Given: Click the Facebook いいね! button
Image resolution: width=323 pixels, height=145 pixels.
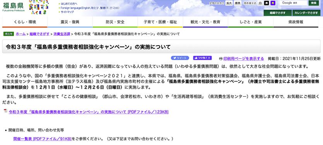Looking at the screenshot, I should point(202,58).
